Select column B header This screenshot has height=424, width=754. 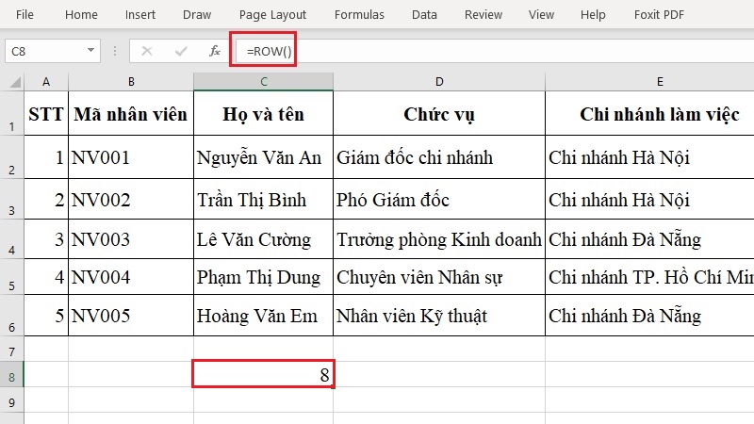(x=131, y=82)
